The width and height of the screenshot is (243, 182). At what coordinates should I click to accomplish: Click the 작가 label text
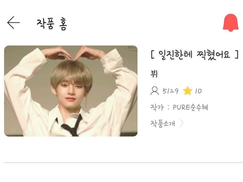[157, 107]
